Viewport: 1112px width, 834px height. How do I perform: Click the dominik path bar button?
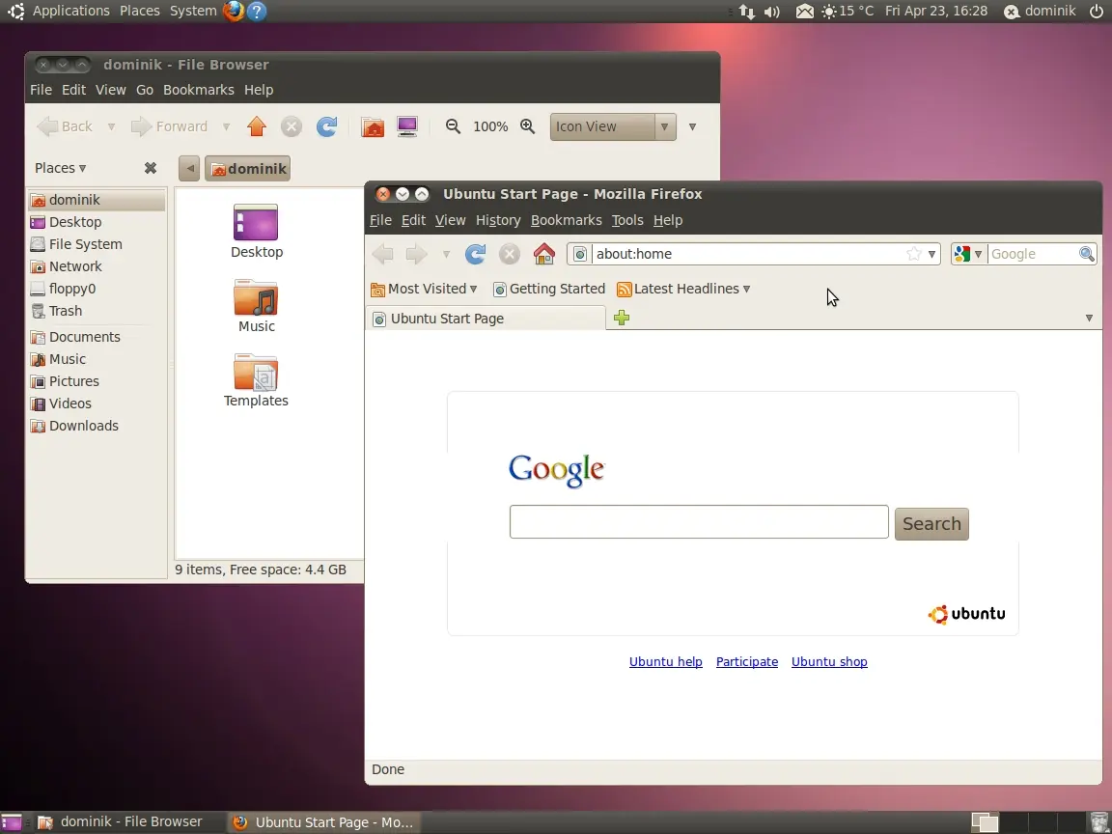point(247,168)
